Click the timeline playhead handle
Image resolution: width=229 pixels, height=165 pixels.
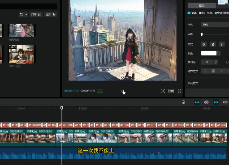(x=61, y=108)
